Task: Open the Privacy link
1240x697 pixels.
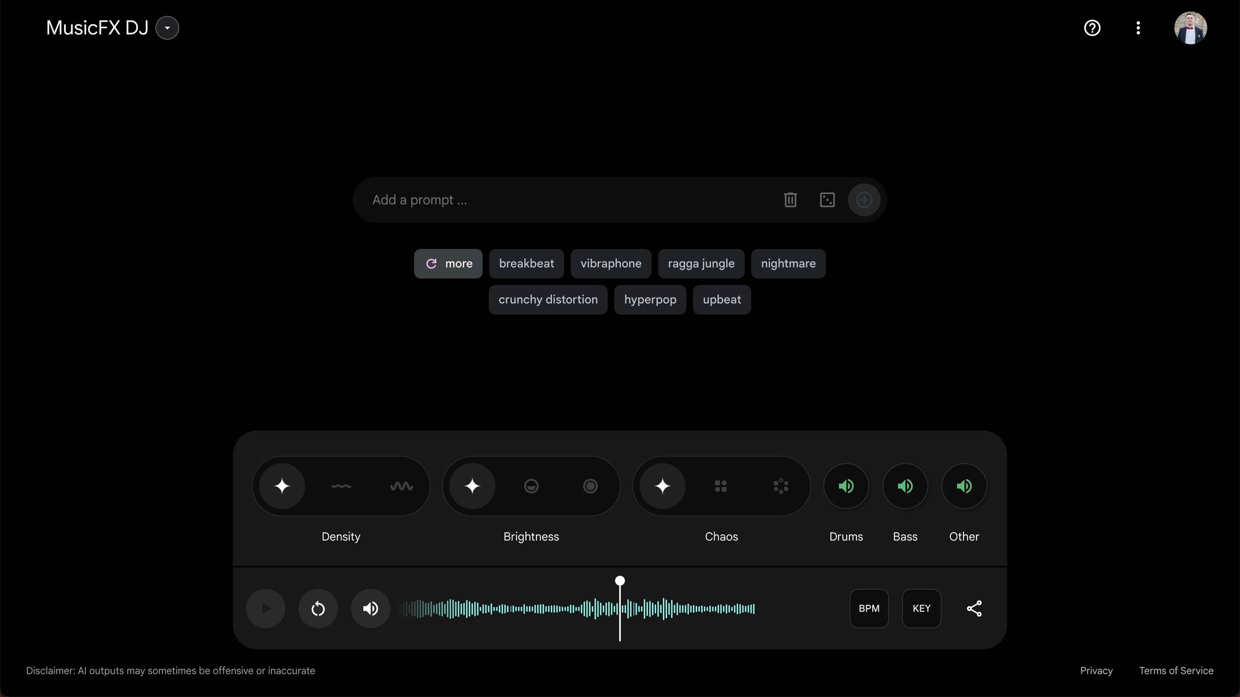Action: point(1096,671)
